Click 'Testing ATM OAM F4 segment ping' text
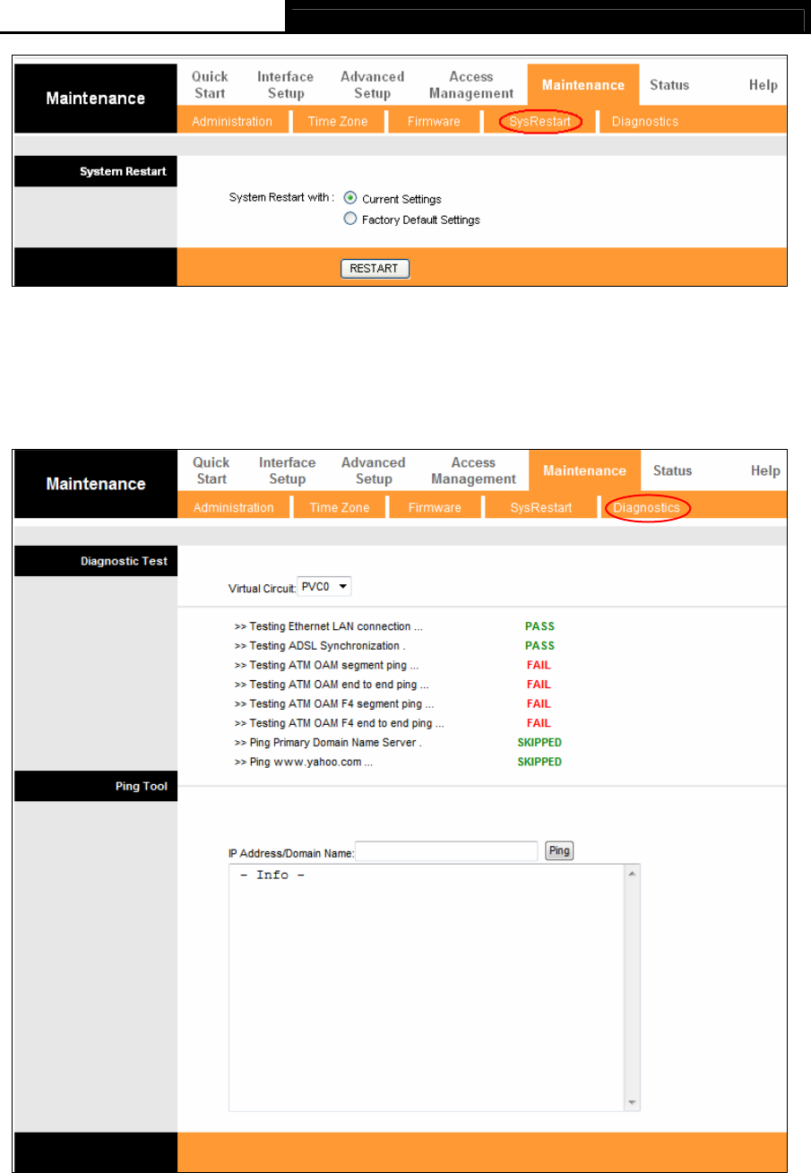 click(x=334, y=704)
